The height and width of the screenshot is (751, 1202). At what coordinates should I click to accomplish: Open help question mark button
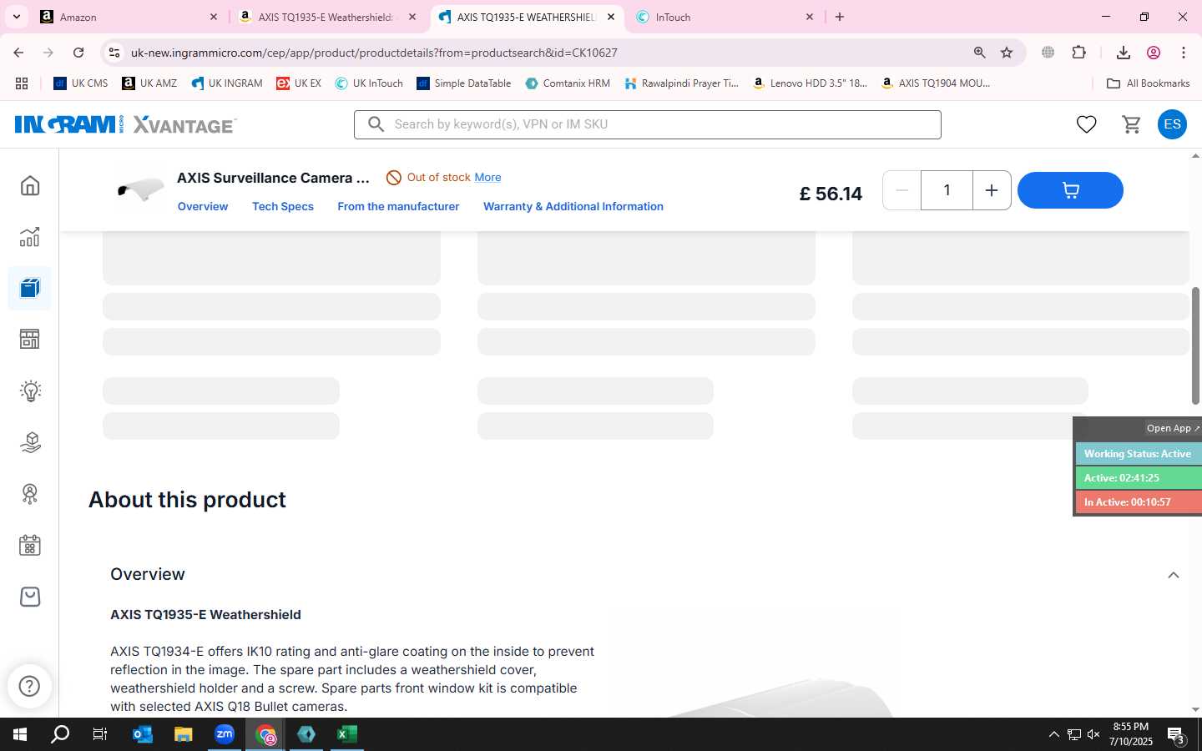click(x=29, y=686)
